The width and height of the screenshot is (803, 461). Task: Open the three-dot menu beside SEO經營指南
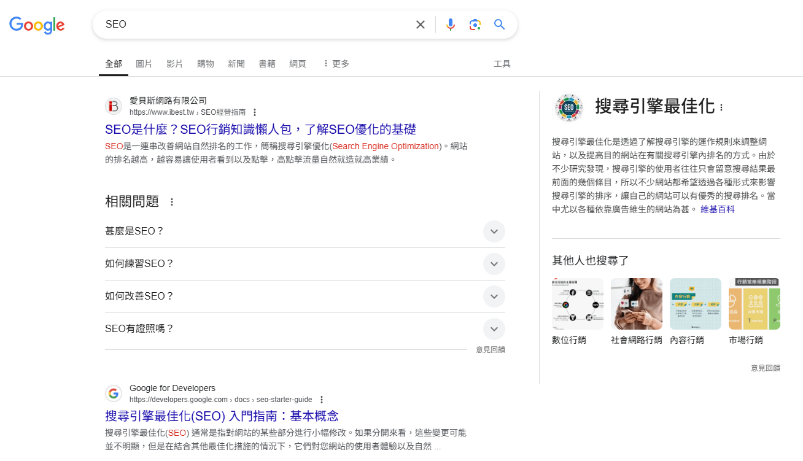255,112
